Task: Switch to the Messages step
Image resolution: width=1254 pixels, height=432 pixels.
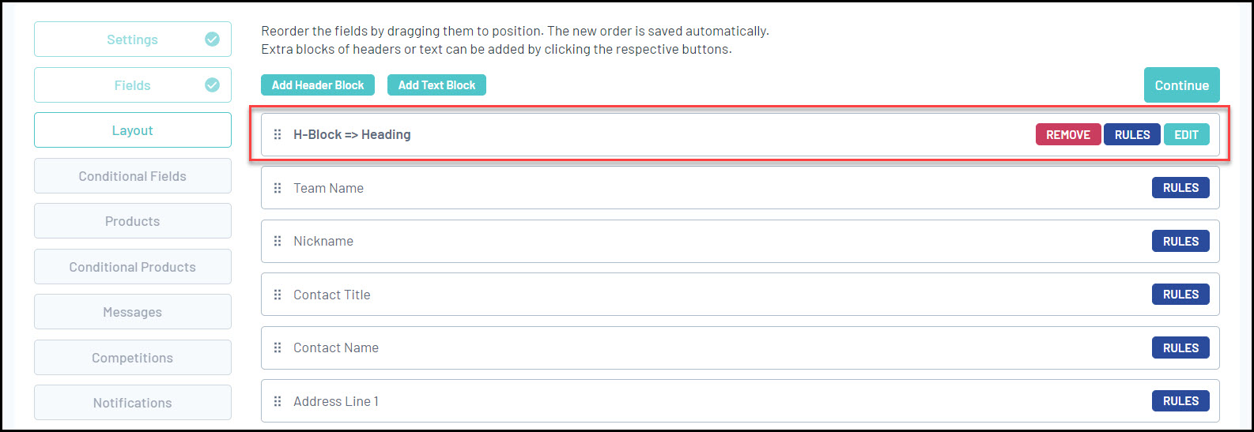Action: pyautogui.click(x=132, y=312)
